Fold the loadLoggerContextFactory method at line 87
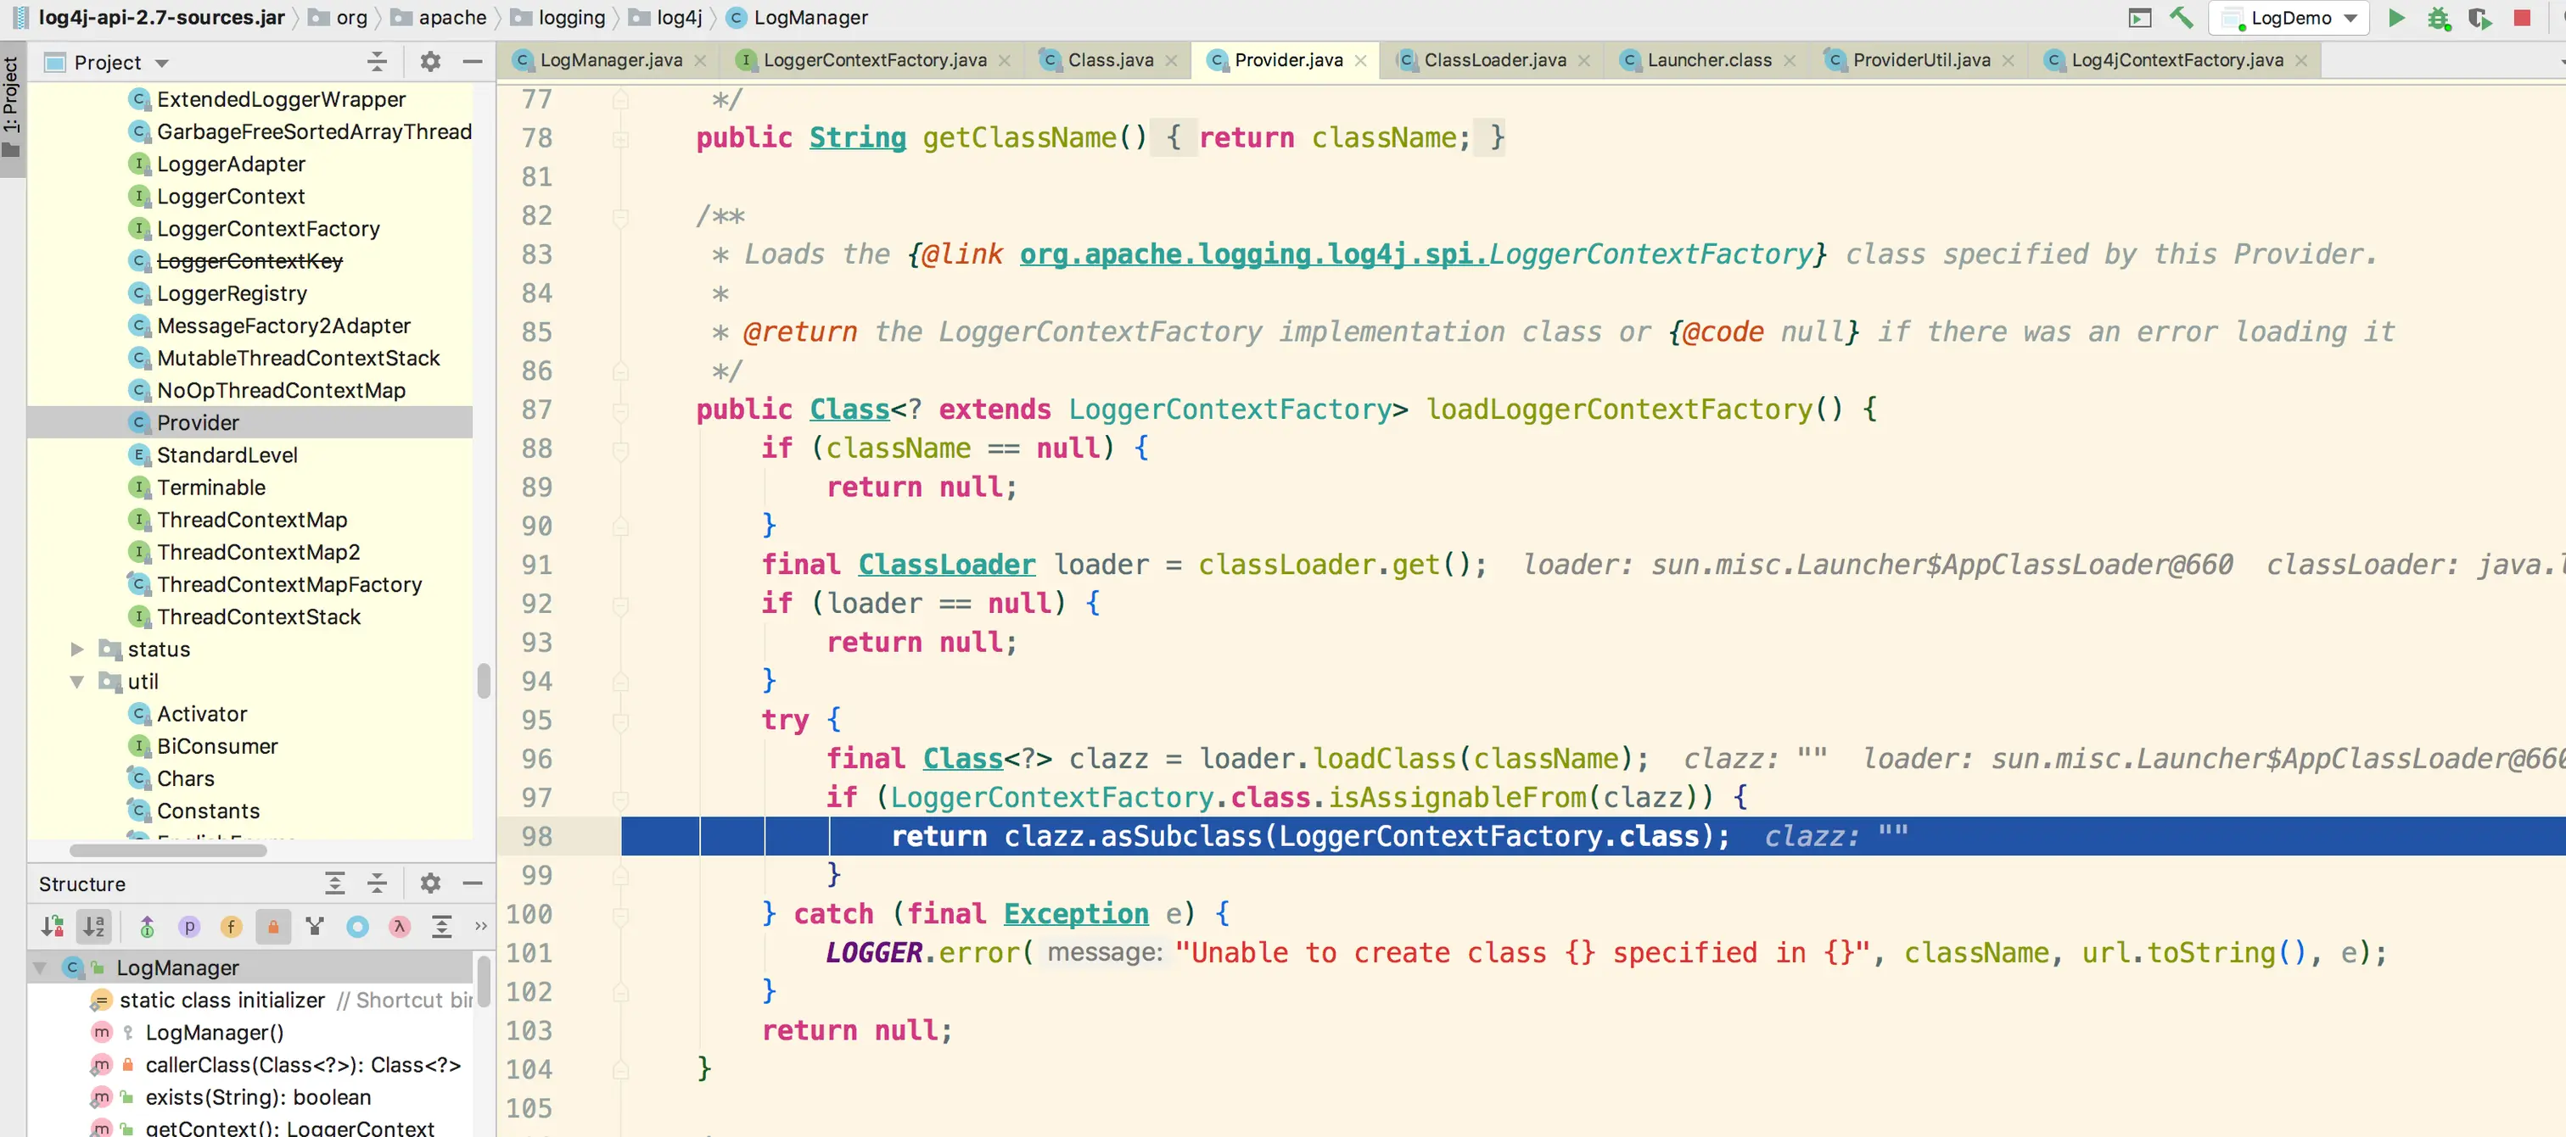The height and width of the screenshot is (1137, 2566). (620, 410)
